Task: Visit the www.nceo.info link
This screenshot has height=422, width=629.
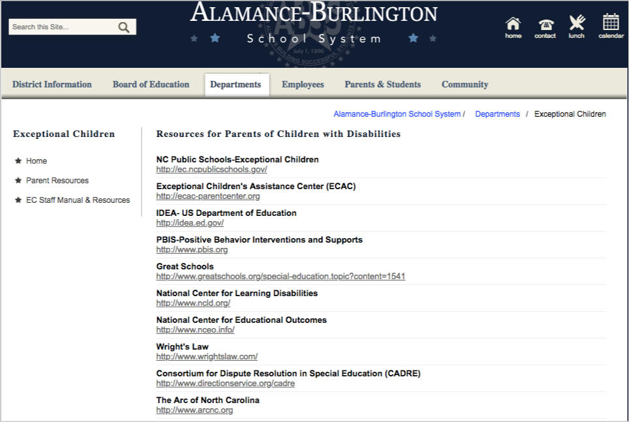Action: 195,330
